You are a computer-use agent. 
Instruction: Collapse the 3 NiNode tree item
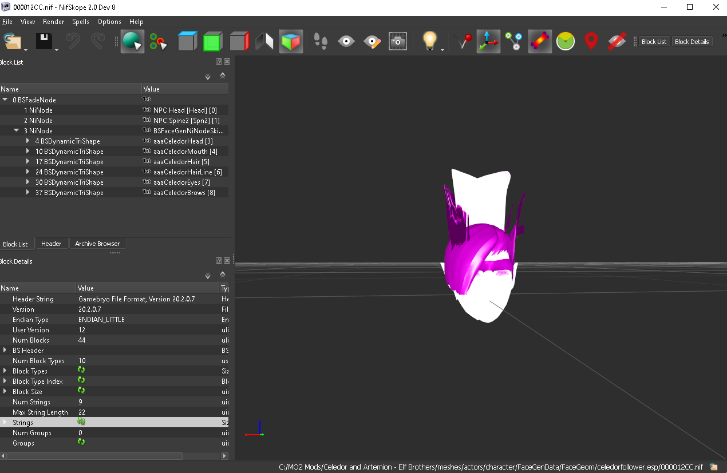click(17, 130)
